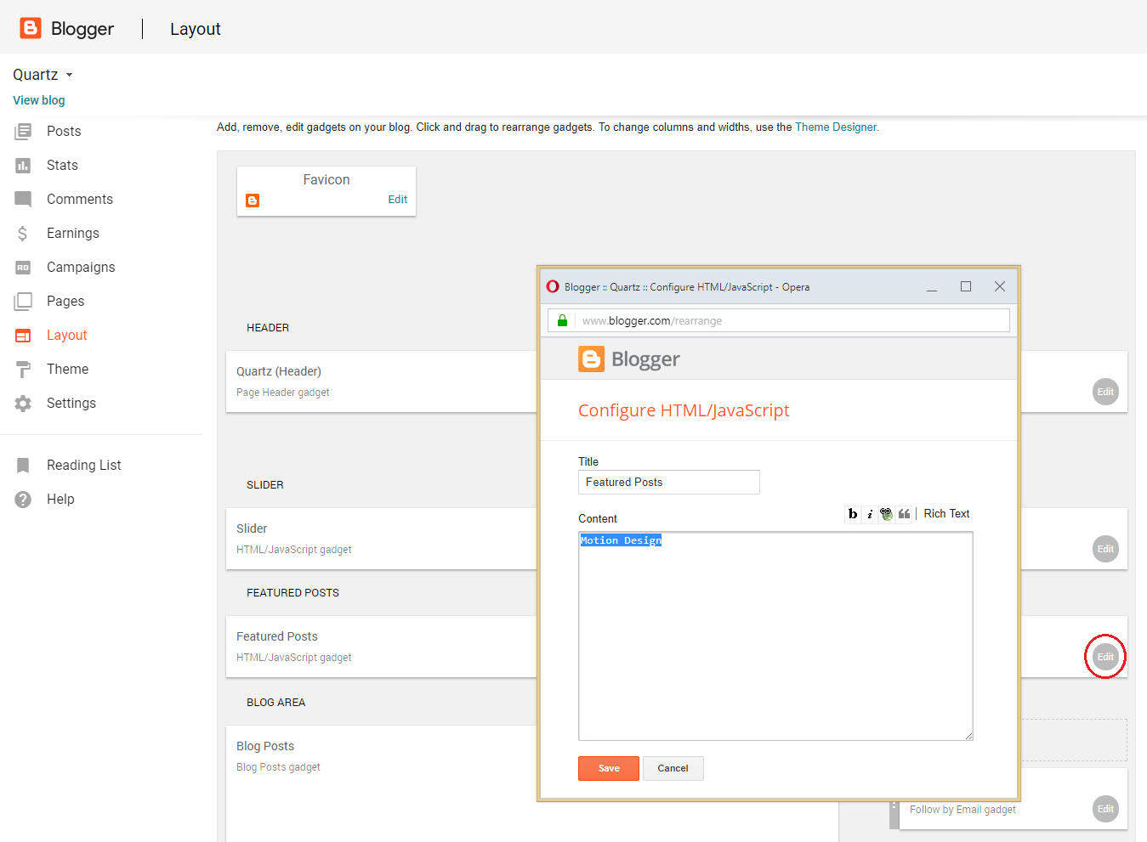The width and height of the screenshot is (1147, 842).
Task: Minimize the Opera popup window
Action: point(932,287)
